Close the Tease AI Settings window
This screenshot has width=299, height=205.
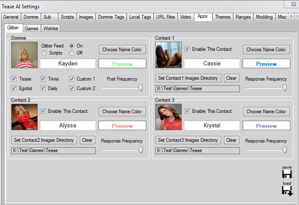pyautogui.click(x=294, y=4)
